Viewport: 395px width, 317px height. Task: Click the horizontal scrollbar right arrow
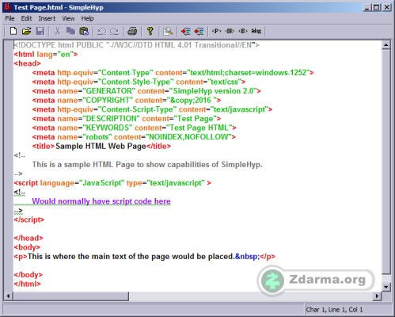(x=378, y=296)
